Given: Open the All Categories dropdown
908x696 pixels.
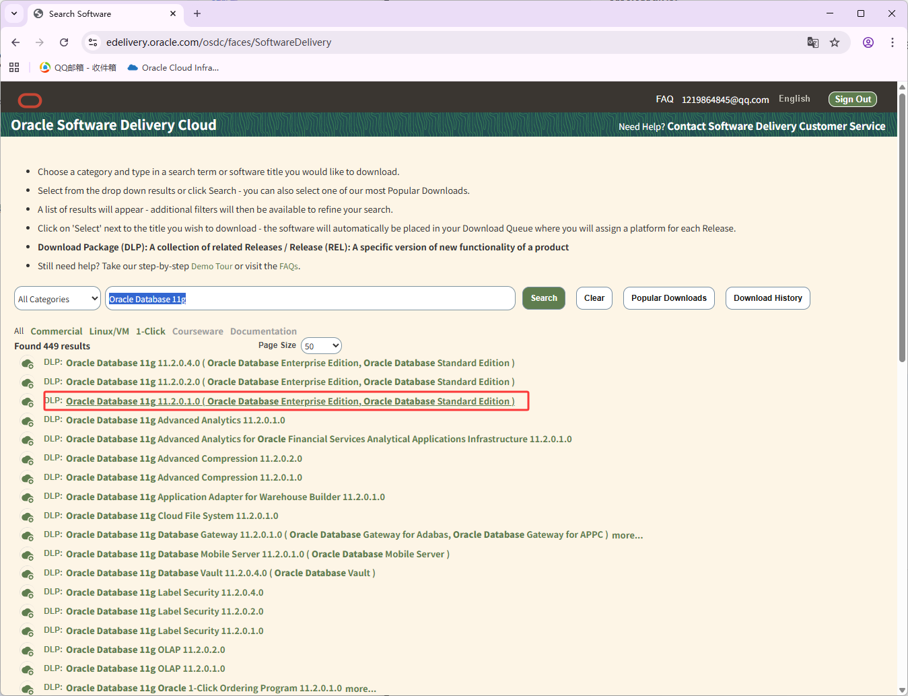Looking at the screenshot, I should [57, 298].
